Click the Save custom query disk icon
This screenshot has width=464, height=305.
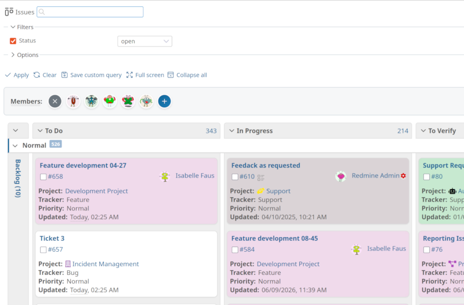tap(64, 75)
